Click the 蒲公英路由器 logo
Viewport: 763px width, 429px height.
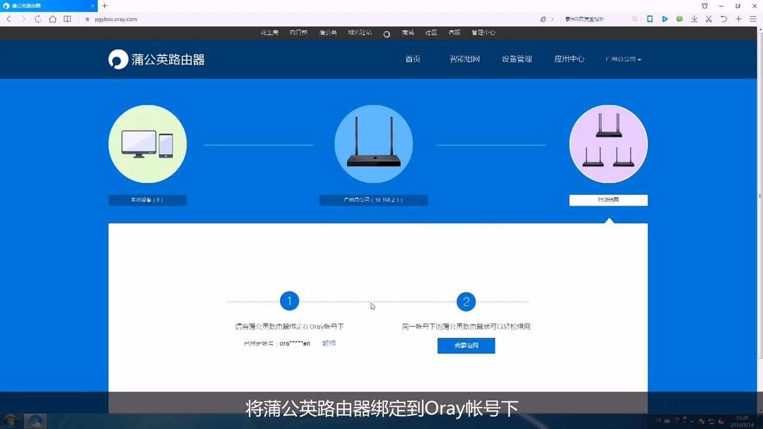[x=157, y=60]
